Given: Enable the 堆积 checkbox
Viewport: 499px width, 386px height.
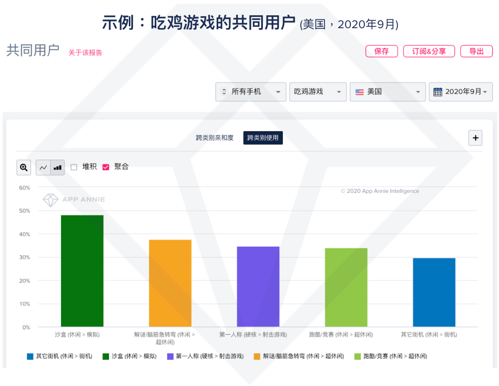Looking at the screenshot, I should (74, 167).
